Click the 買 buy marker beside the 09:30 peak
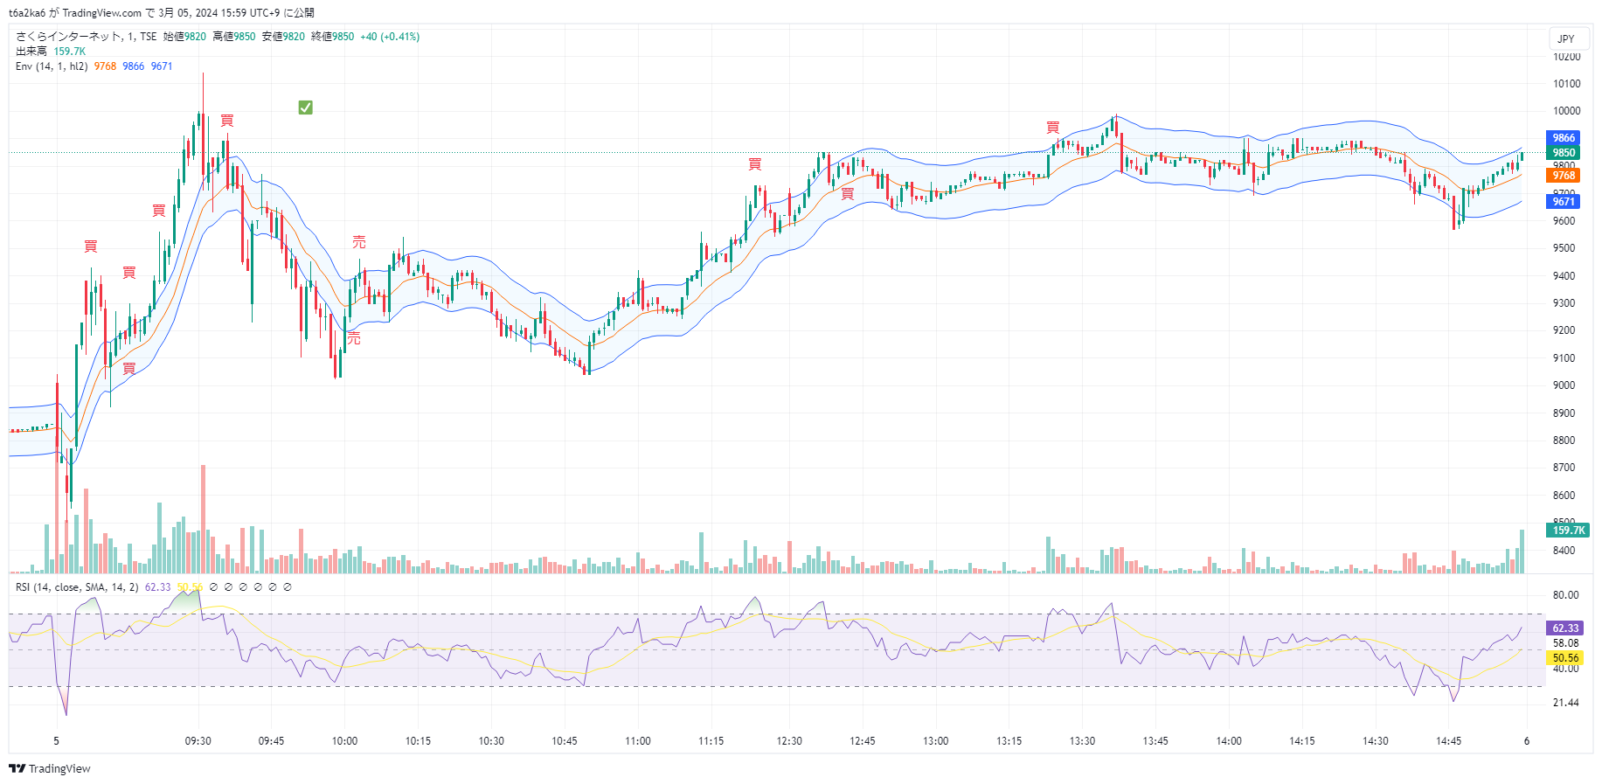The image size is (1602, 784). pos(227,121)
